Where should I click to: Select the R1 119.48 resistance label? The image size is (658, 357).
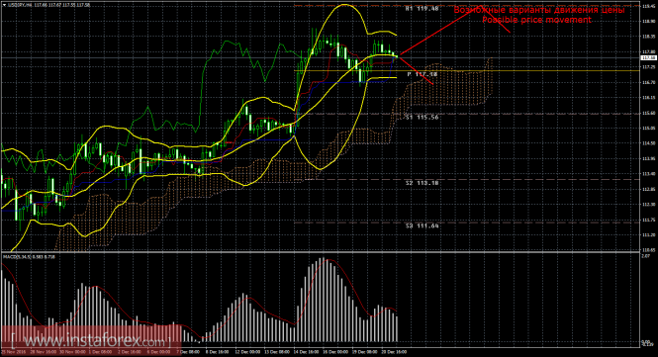tap(423, 8)
